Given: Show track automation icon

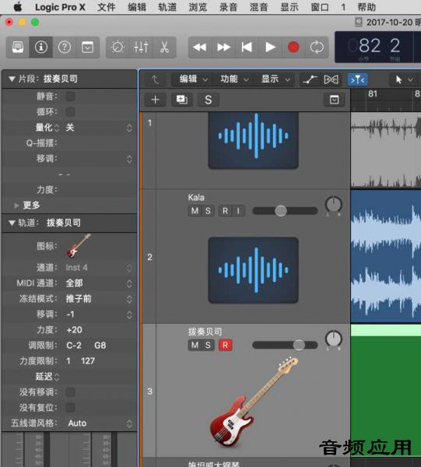Looking at the screenshot, I should point(310,79).
